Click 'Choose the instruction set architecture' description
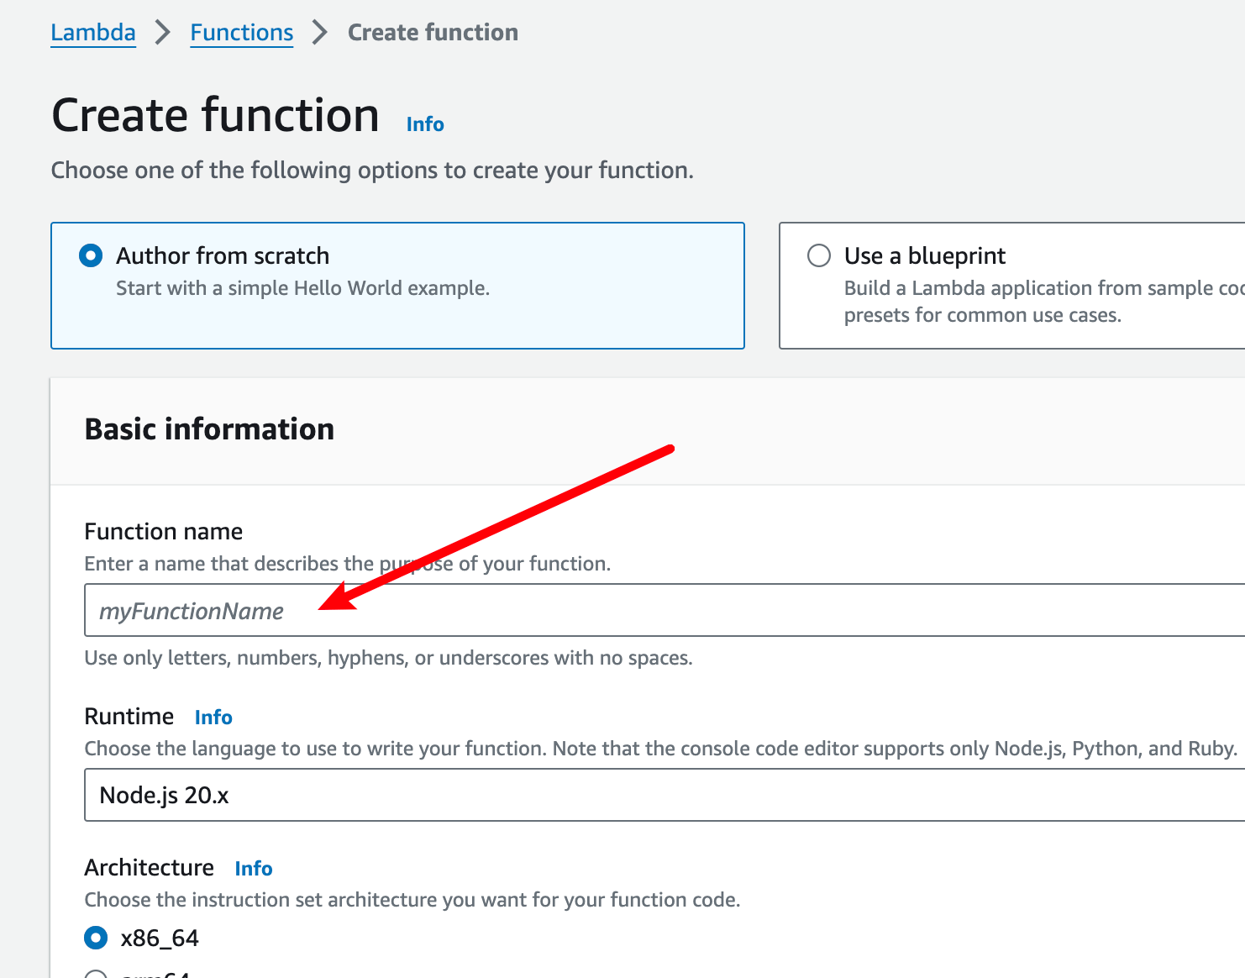The height and width of the screenshot is (978, 1245). coord(412,900)
